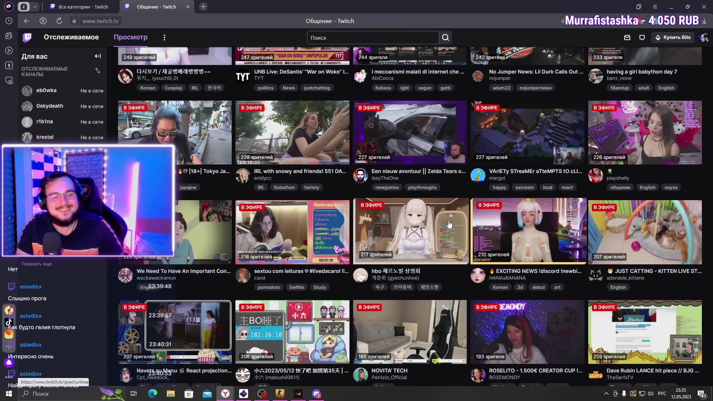
Task: Show hidden system tray icons
Action: coord(606,394)
